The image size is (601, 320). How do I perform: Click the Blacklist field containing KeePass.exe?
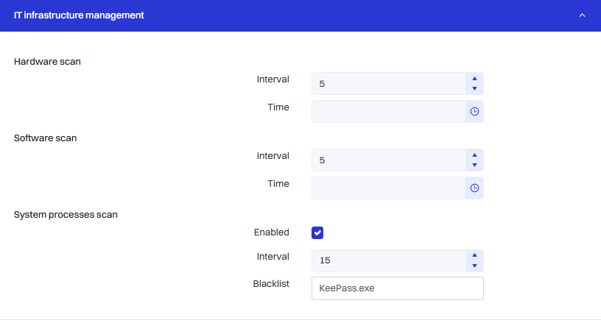point(397,288)
